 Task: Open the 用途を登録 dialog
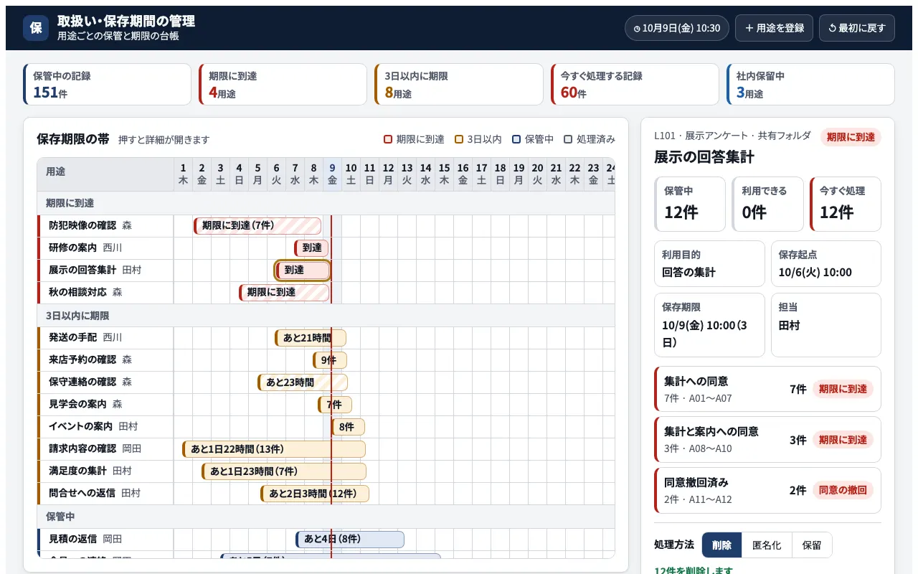(774, 28)
